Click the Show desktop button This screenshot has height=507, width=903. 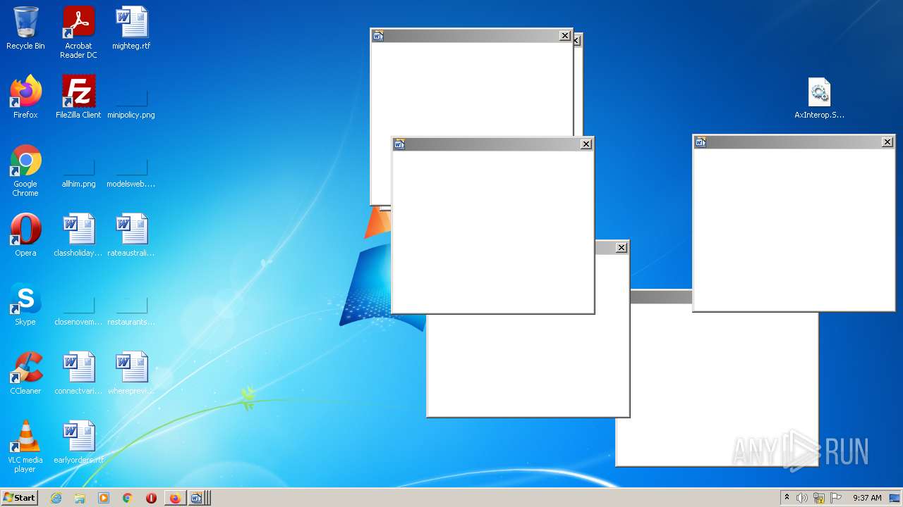896,498
